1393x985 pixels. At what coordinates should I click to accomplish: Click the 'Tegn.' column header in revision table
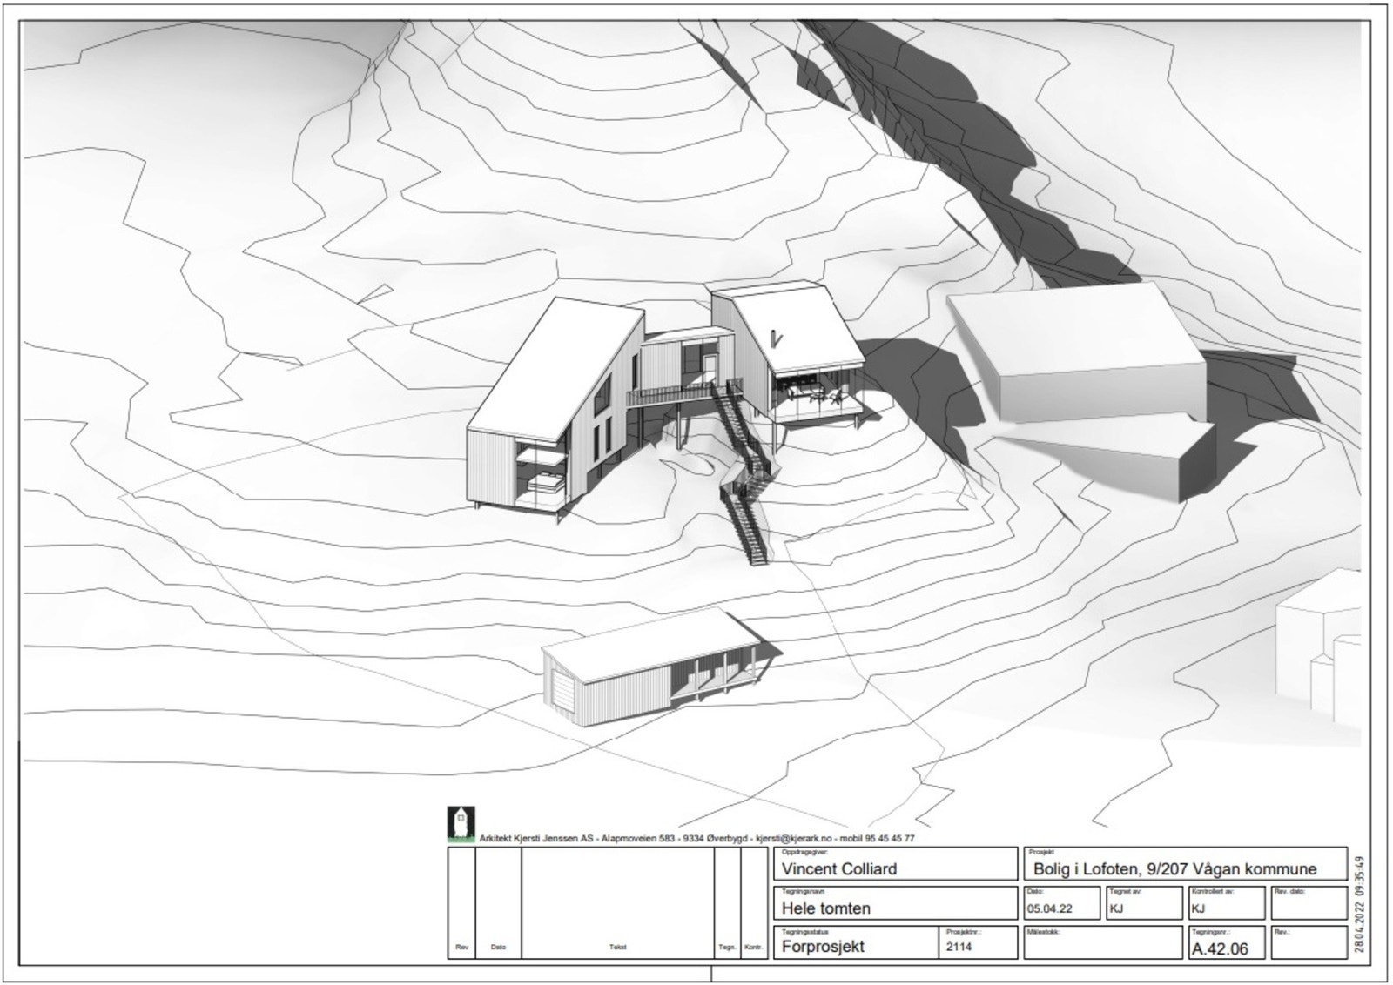727,948
